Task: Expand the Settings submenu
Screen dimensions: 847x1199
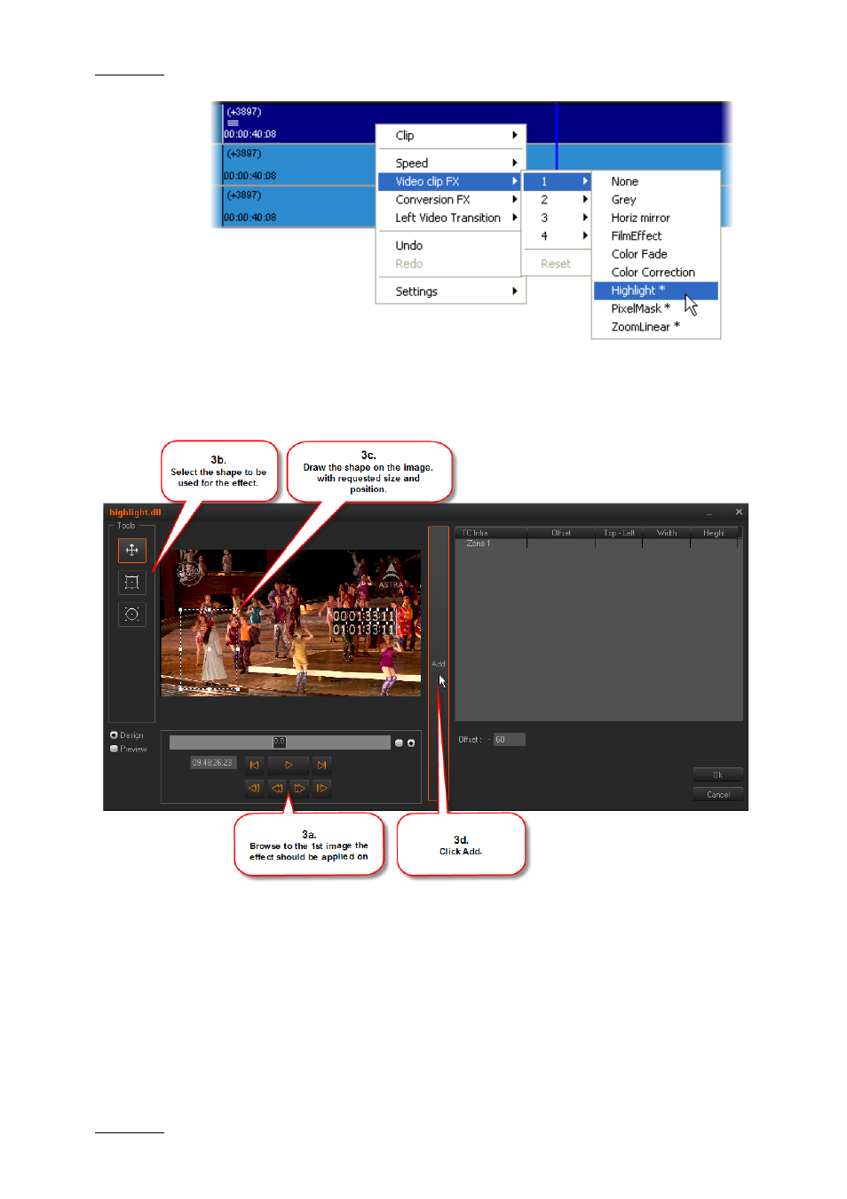Action: 451,291
